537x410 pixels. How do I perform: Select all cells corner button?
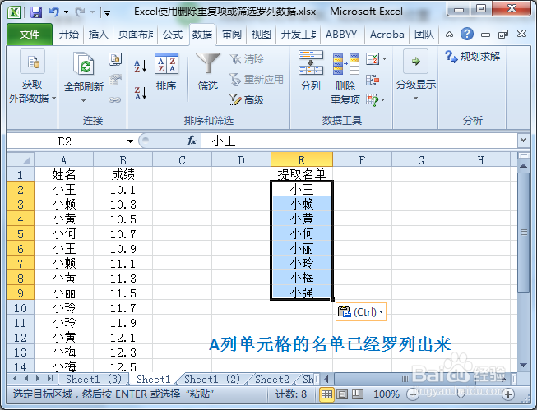[x=21, y=159]
